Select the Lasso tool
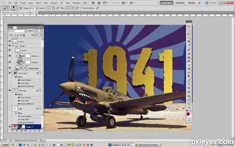The width and height of the screenshot is (235, 147). (x=189, y=34)
